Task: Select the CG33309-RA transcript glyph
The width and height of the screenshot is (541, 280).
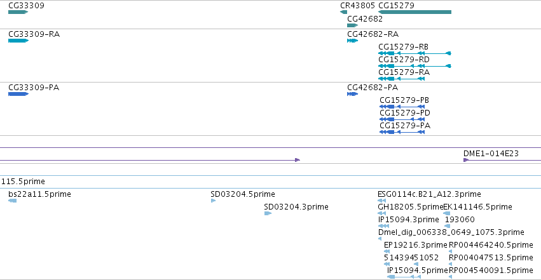Action: (18, 41)
